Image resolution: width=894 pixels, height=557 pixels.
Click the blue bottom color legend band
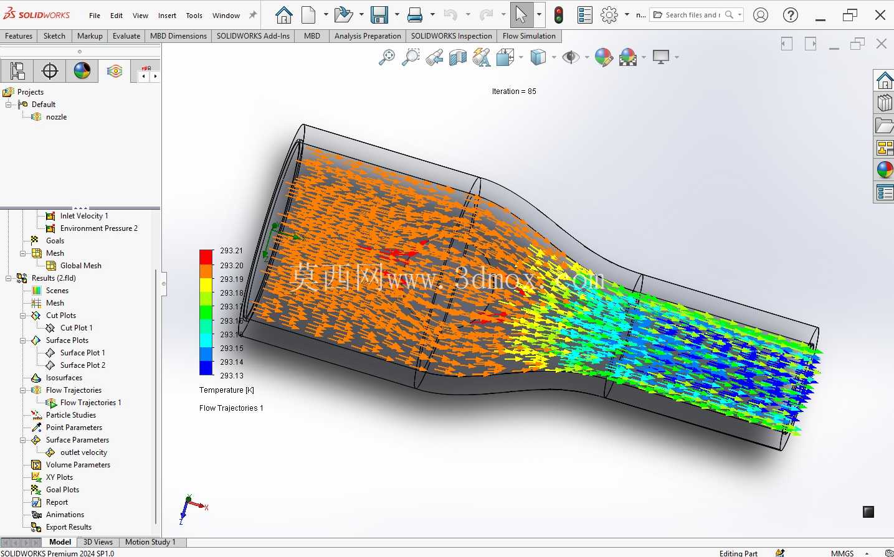point(206,368)
